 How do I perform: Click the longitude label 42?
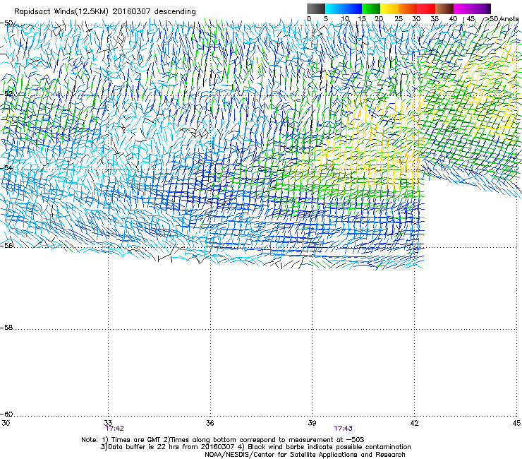[414, 423]
